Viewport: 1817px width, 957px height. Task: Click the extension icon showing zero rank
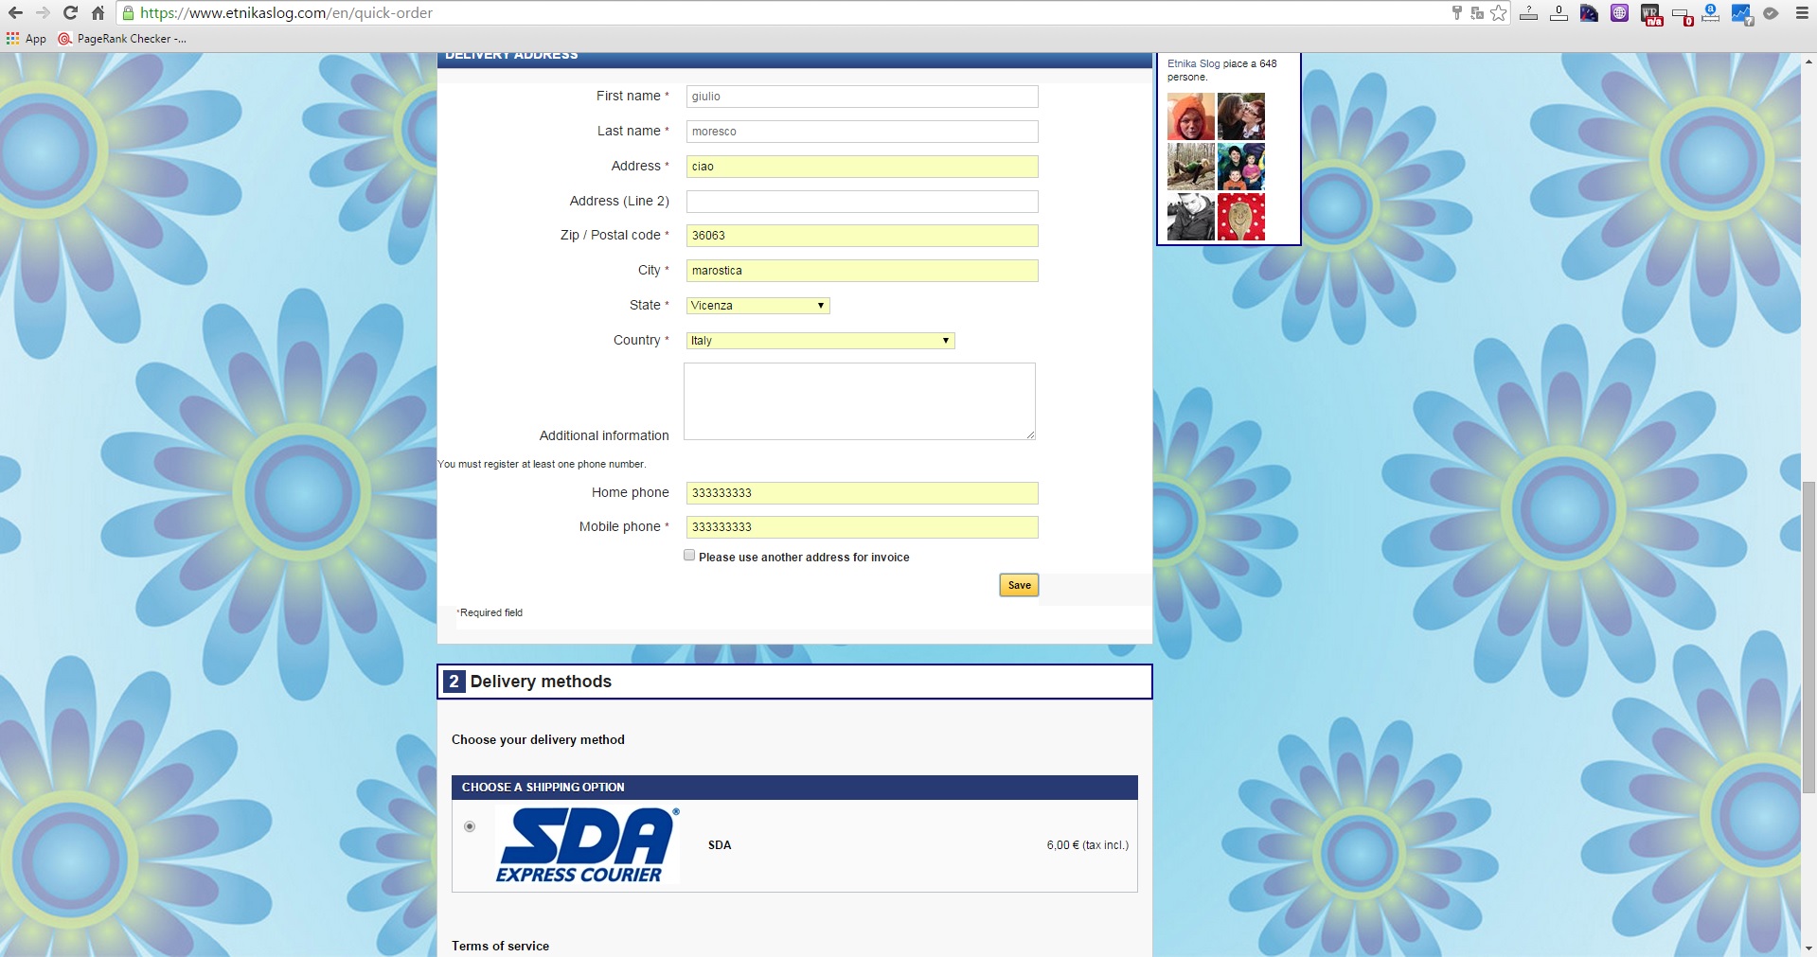(1559, 13)
